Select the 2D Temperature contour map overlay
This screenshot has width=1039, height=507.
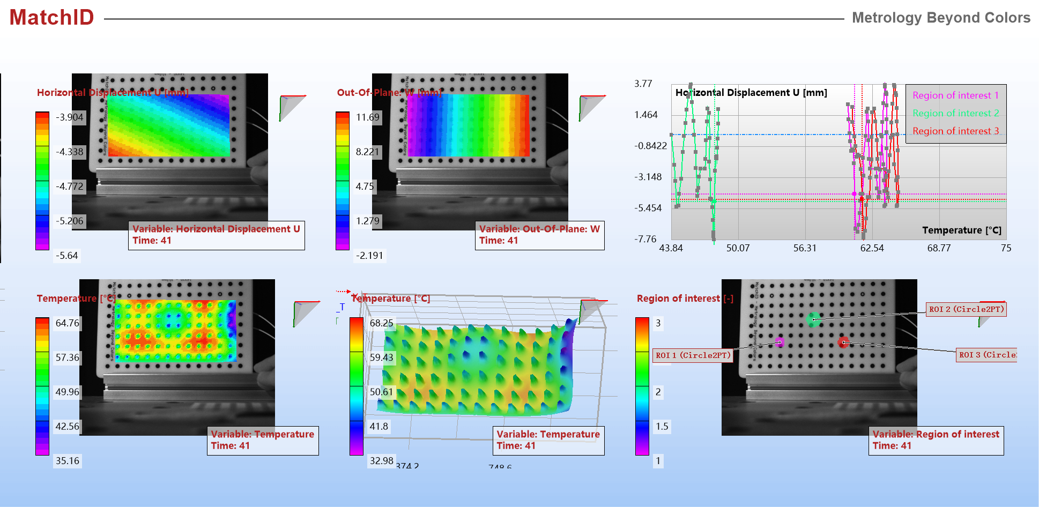coord(176,331)
